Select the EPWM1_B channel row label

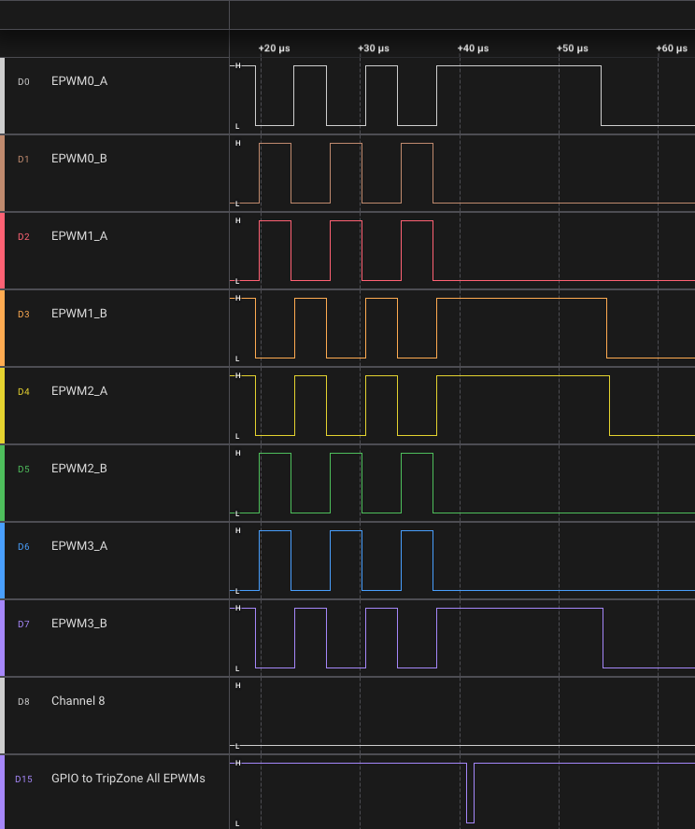[x=79, y=314]
